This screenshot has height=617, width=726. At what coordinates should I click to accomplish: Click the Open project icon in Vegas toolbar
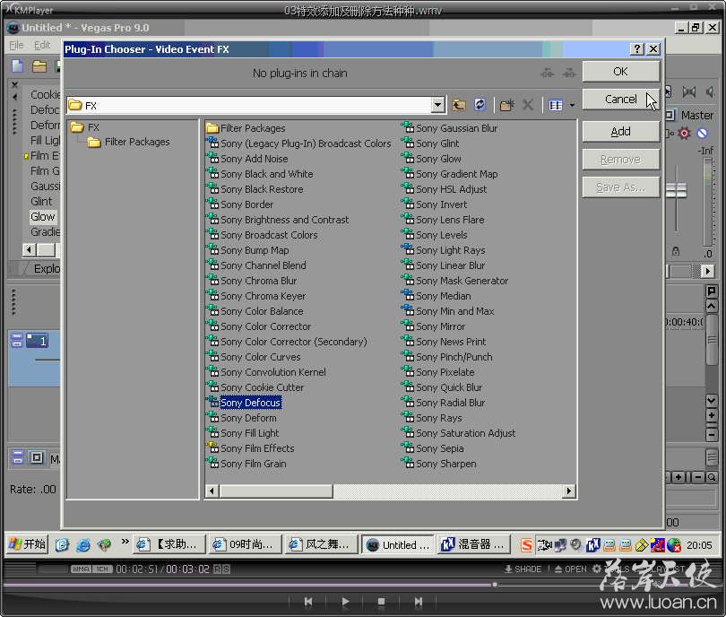(x=39, y=66)
